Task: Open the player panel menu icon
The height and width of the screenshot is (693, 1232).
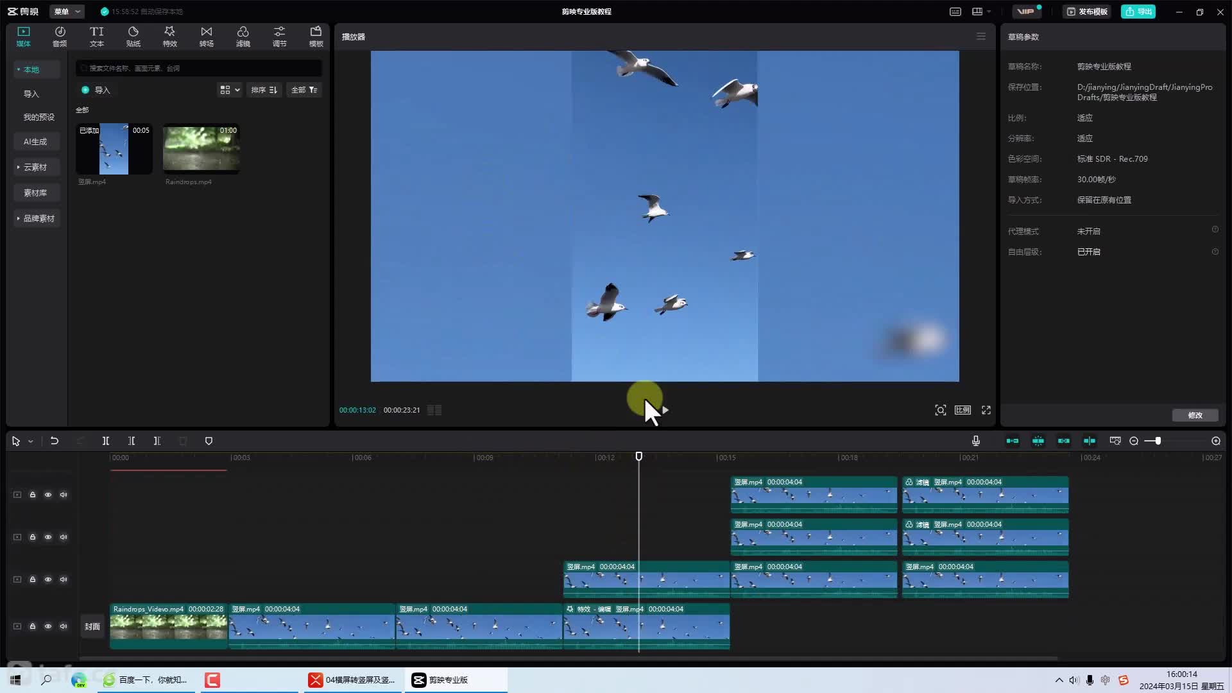Action: point(981,37)
